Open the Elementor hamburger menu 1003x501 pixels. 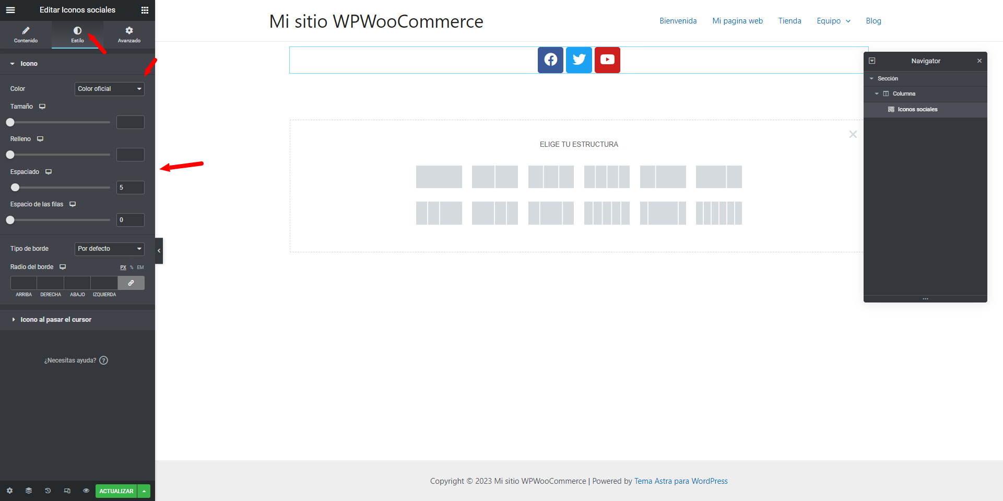point(10,10)
